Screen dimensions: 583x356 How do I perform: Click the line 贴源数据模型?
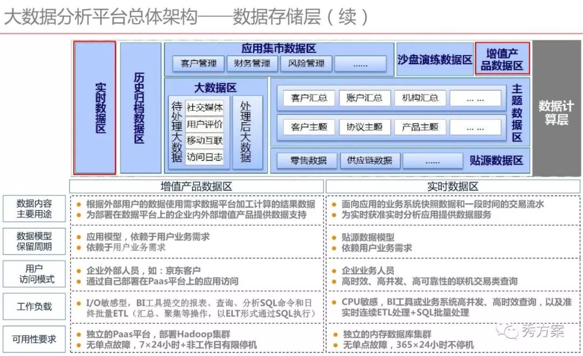[368, 237]
